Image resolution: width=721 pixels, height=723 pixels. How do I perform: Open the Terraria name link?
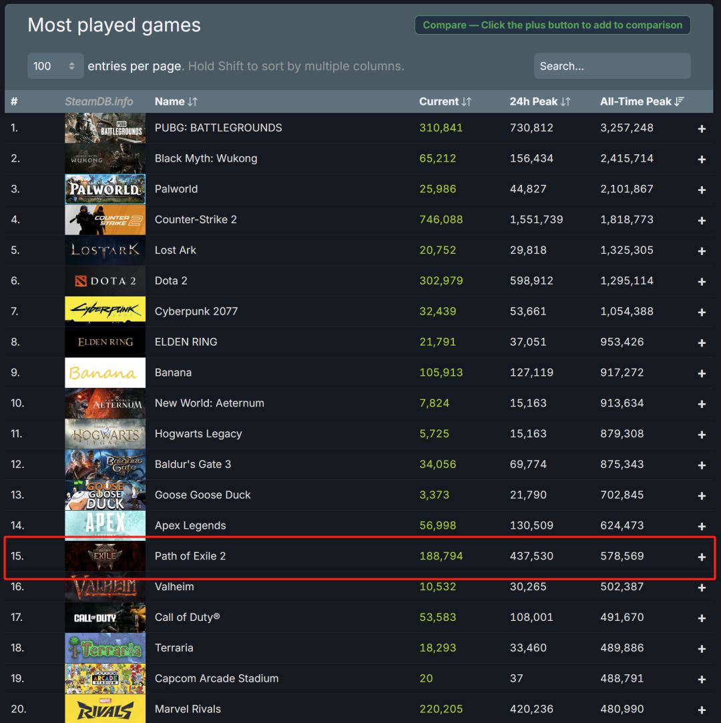point(174,648)
